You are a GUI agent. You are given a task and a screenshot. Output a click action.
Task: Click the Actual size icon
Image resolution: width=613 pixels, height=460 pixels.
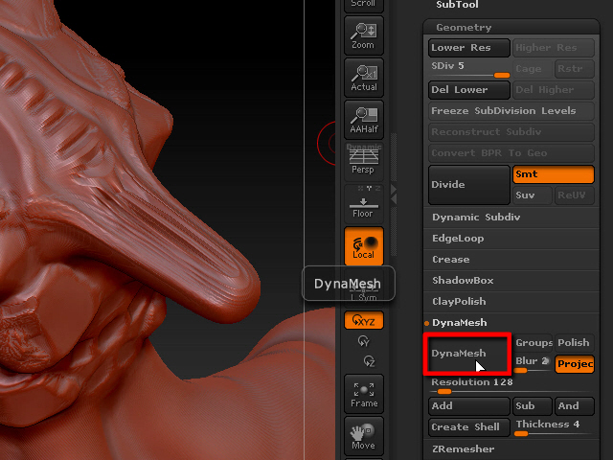364,78
